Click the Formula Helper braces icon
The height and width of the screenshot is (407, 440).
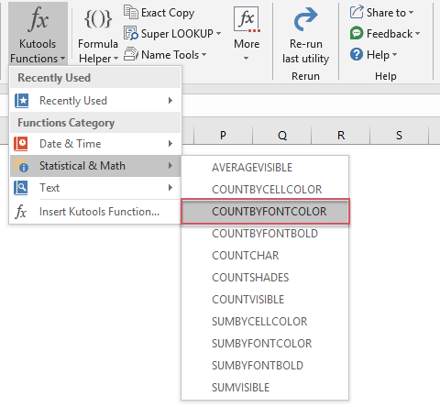98,18
